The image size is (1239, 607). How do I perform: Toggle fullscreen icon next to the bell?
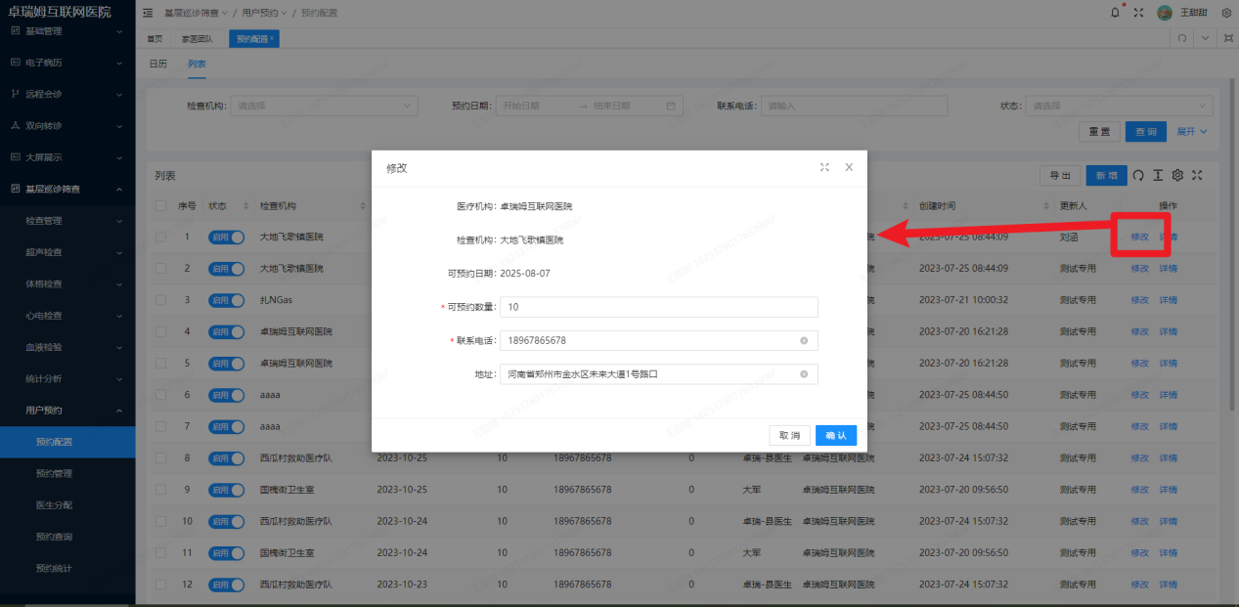coord(1138,13)
